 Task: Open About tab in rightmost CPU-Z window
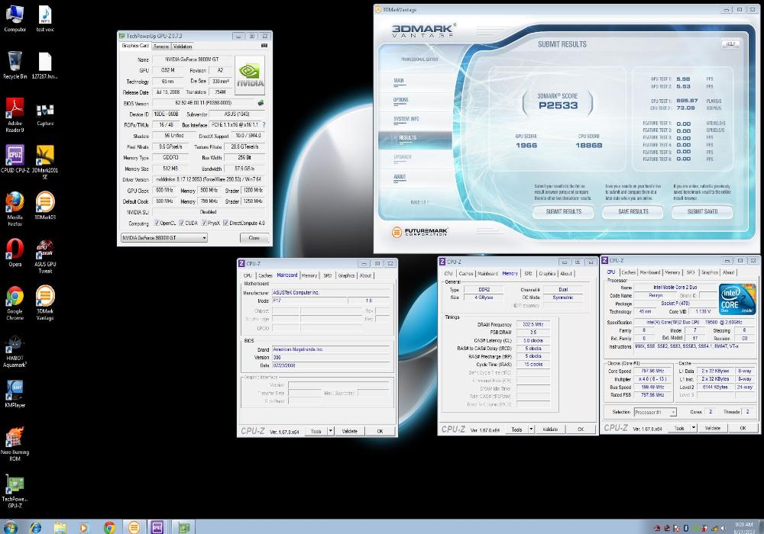tap(728, 273)
